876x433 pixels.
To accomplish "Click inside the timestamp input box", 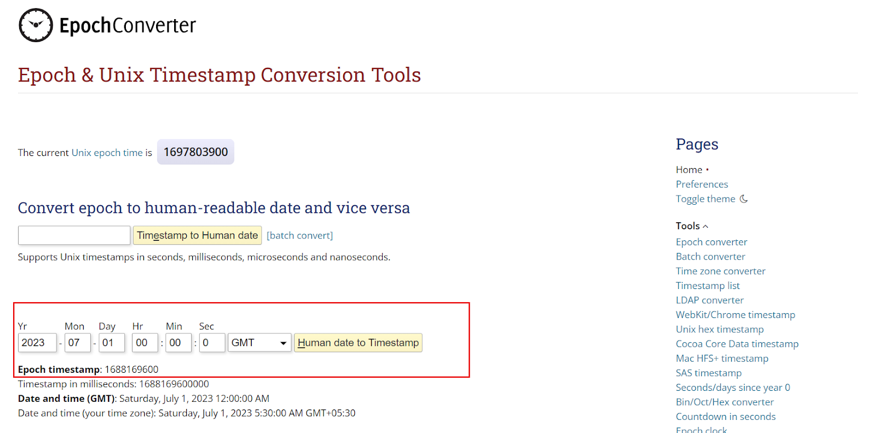I will point(73,235).
